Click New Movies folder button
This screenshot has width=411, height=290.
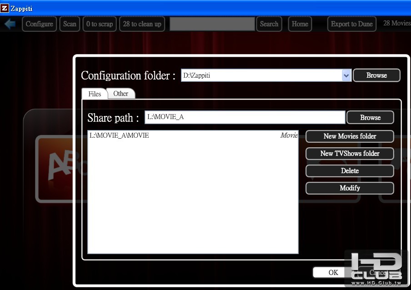click(x=350, y=136)
